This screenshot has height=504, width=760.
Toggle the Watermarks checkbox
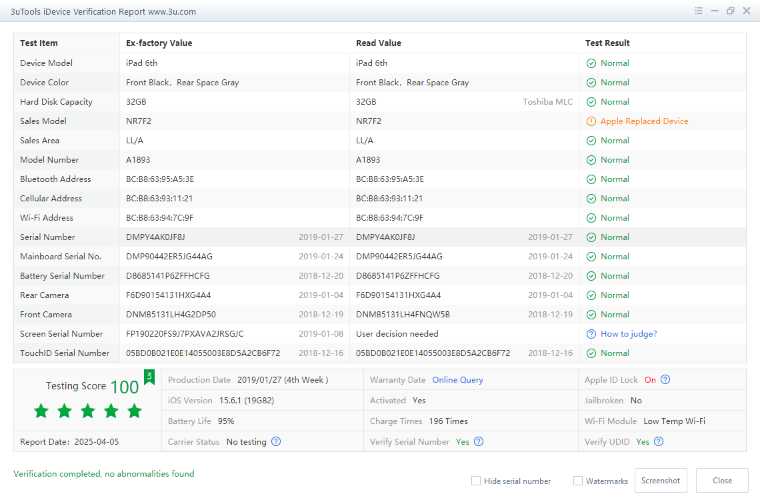pos(578,481)
